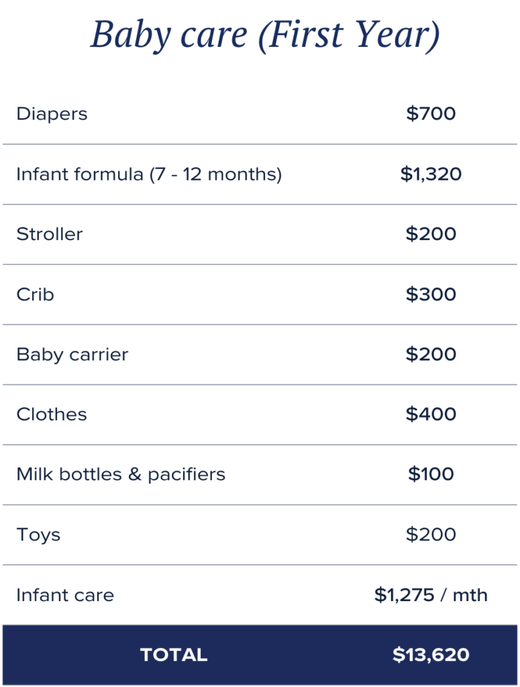This screenshot has width=520, height=687.
Task: Select the Diapers row label
Action: coord(52,114)
